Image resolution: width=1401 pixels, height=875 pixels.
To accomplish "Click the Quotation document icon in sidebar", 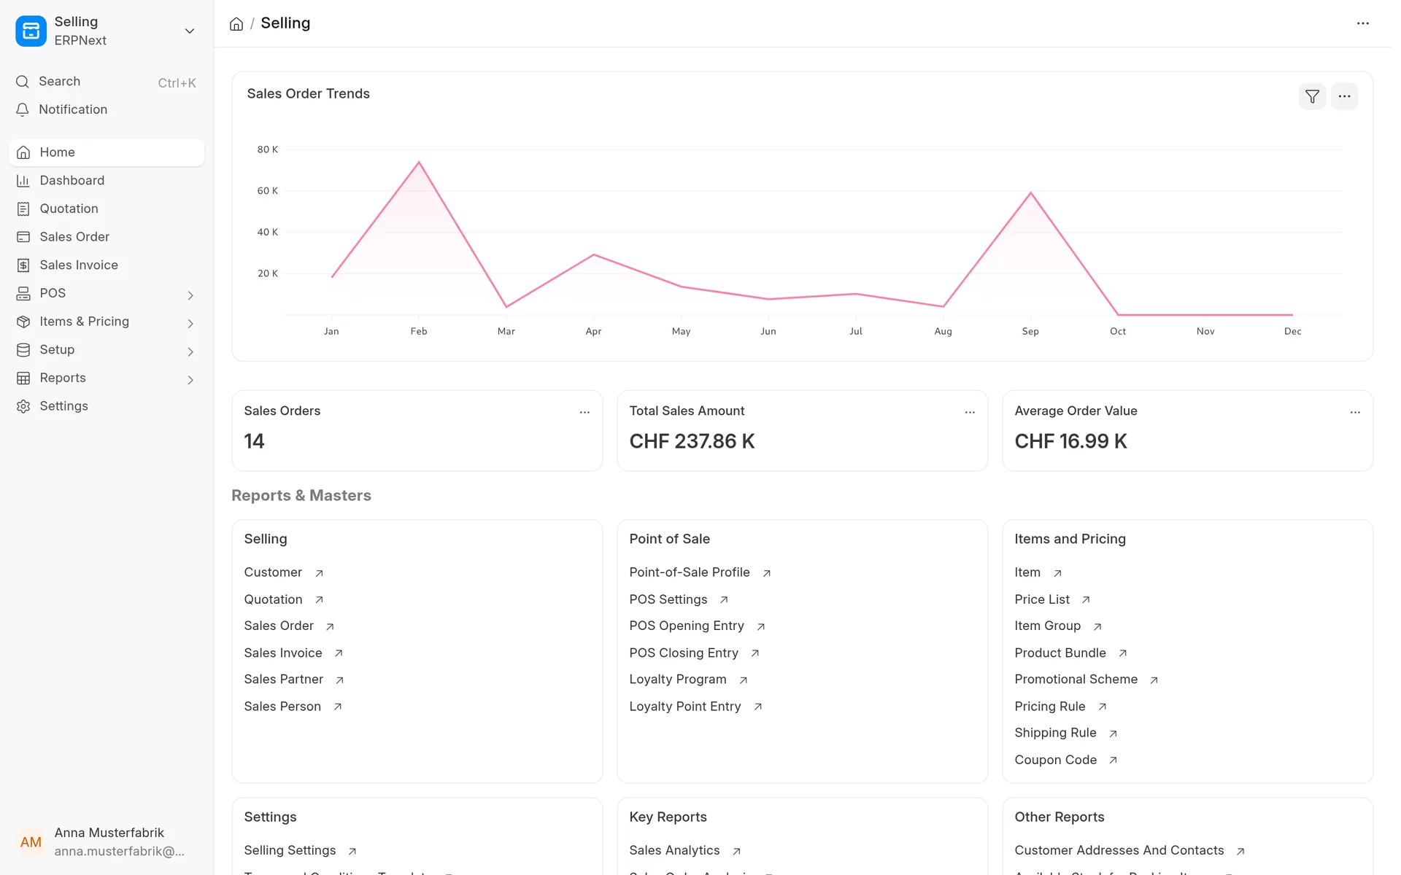I will (23, 209).
